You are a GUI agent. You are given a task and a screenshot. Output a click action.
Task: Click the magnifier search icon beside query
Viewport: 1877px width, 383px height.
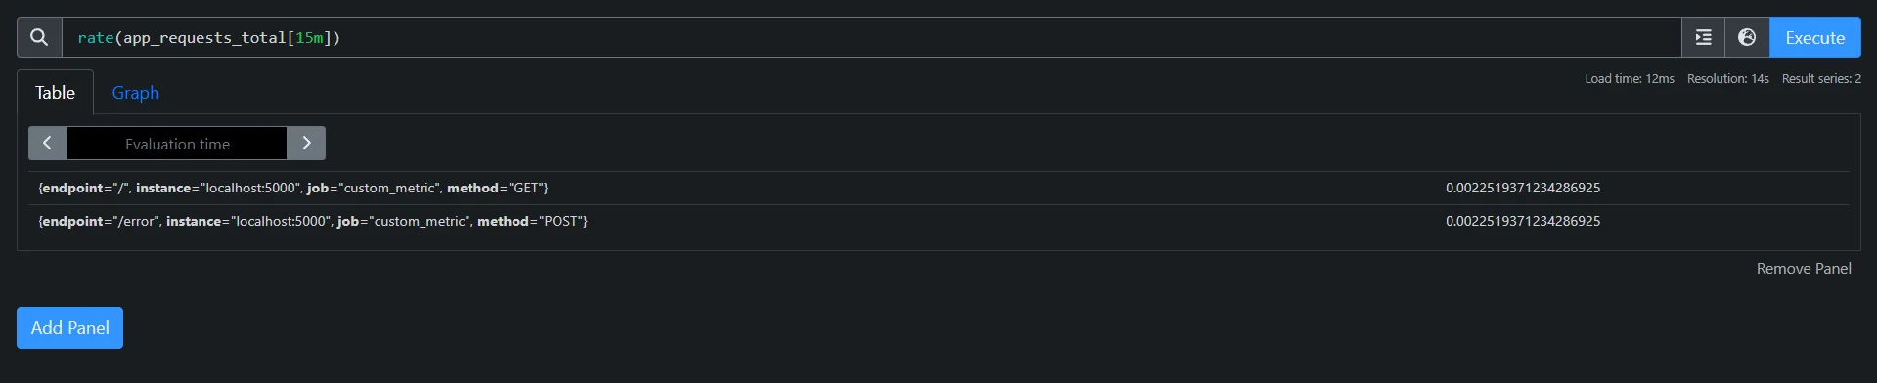pos(39,37)
